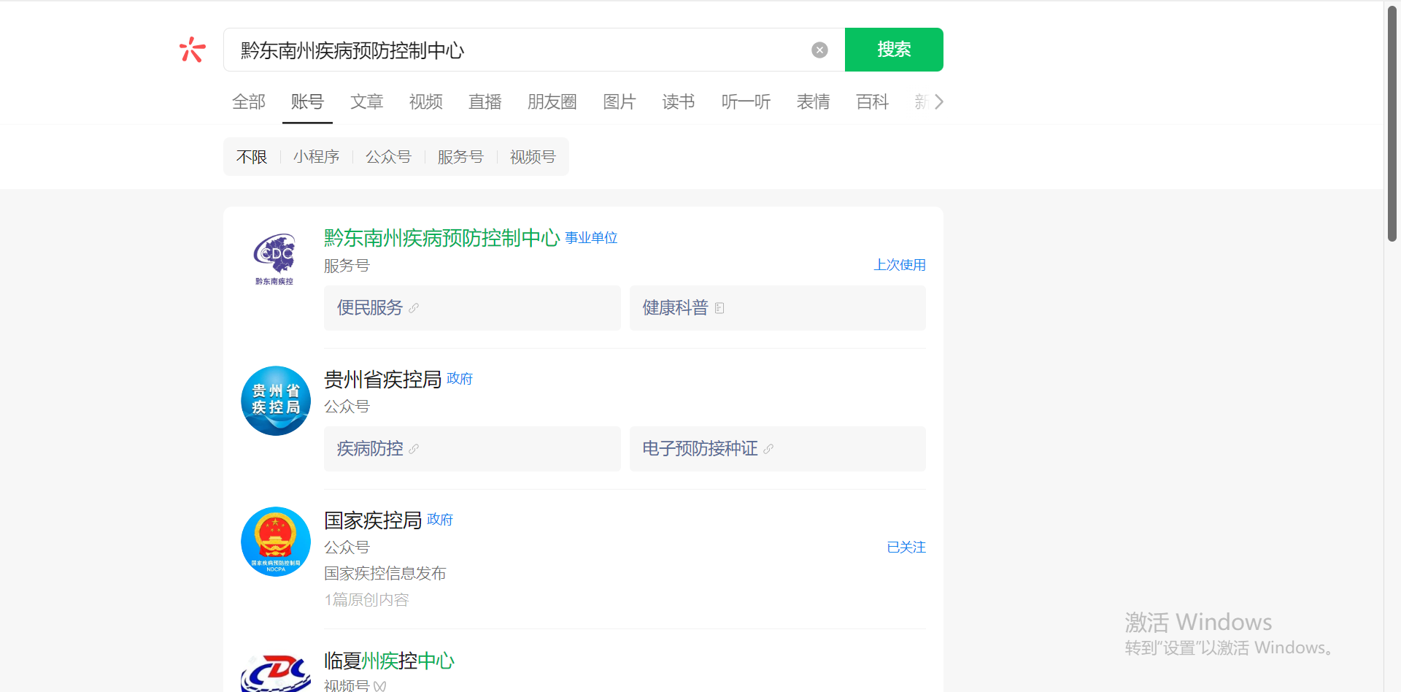
Task: Filter accounts by 小程序
Action: click(x=317, y=157)
